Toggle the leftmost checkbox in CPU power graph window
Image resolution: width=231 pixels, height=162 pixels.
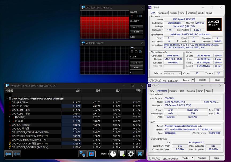132,16
